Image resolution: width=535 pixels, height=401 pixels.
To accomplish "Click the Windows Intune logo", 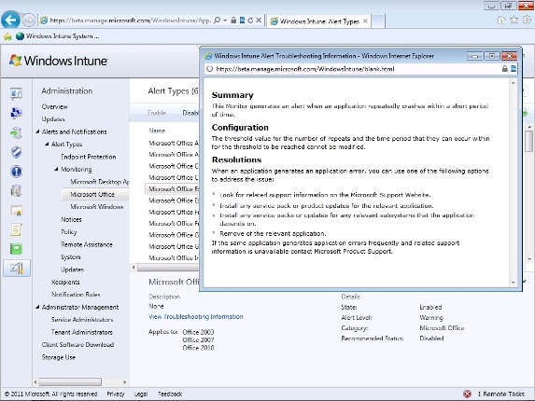I will tap(58, 61).
